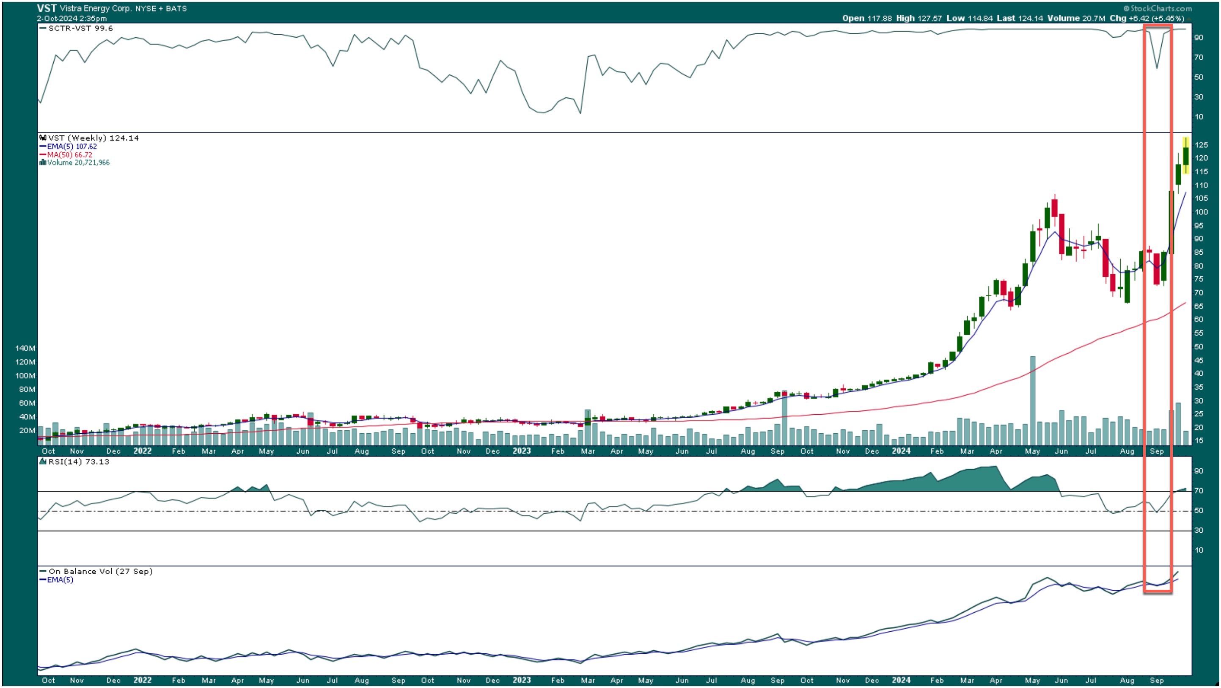The height and width of the screenshot is (688, 1221).
Task: Click the red MA(50) legend line marker
Action: [x=43, y=154]
